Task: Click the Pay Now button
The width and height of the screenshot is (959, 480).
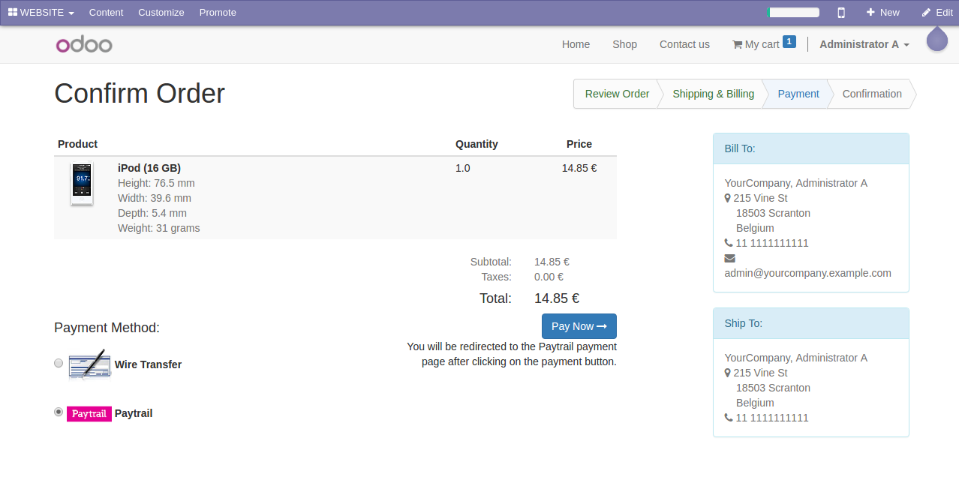Action: click(579, 326)
